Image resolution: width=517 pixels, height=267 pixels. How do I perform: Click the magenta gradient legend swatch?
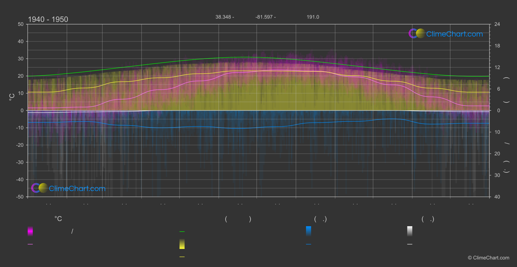click(x=30, y=231)
